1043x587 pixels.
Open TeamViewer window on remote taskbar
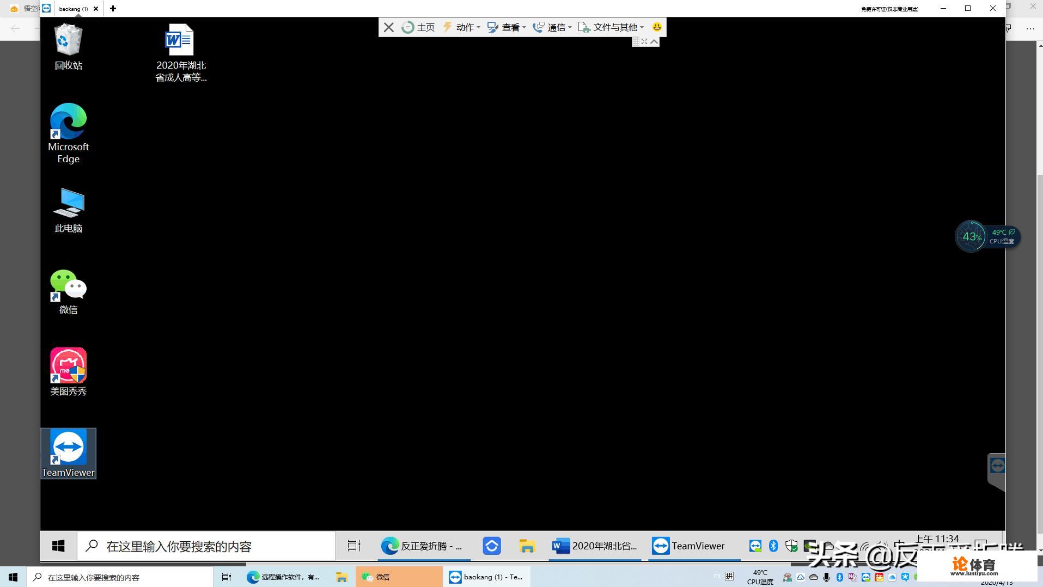[693, 546]
